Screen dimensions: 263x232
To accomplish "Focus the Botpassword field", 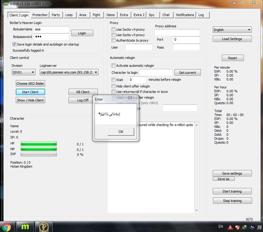I will pos(51,37).
